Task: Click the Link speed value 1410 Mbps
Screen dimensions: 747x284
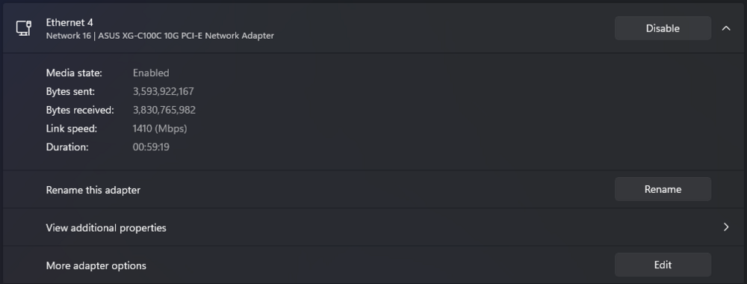Action: point(160,129)
